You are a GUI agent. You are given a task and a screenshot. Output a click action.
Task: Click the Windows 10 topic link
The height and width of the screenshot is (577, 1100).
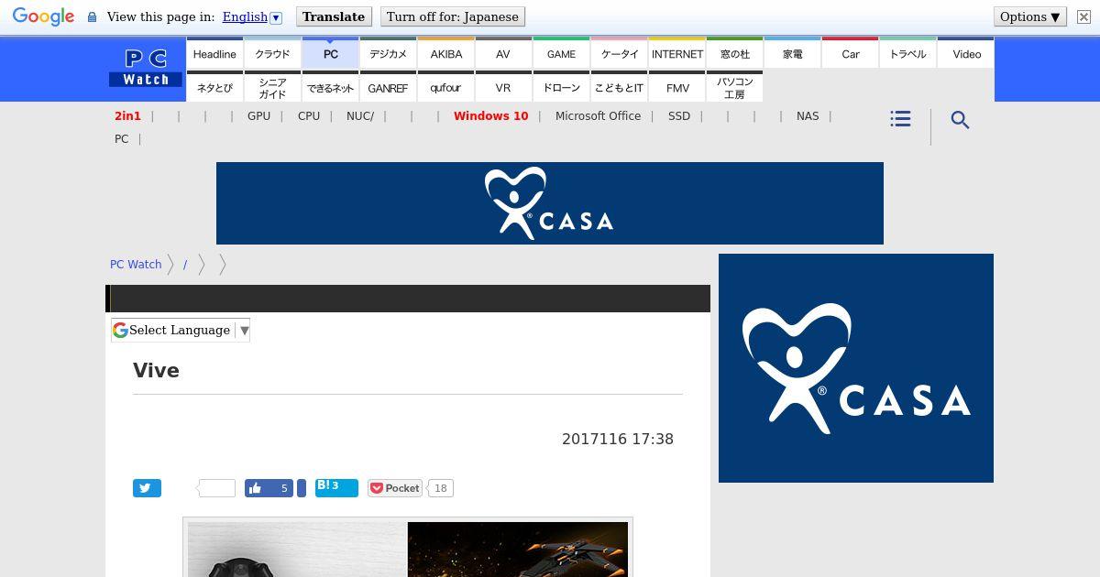tap(490, 116)
